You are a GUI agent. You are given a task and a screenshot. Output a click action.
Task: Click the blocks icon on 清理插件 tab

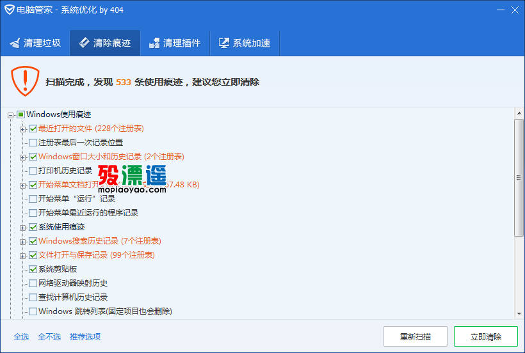154,43
